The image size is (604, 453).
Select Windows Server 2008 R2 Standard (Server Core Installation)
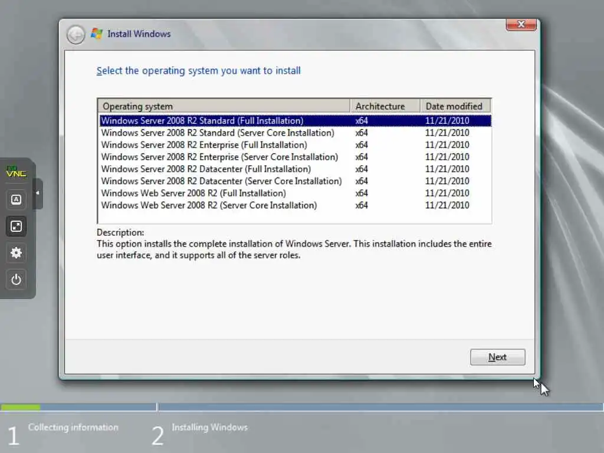[x=295, y=133]
